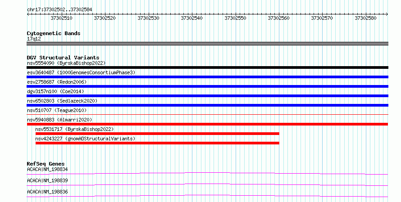401x202 pixels.
Task: Select the thin red nsv510707 variant line
Action: [x=207, y=114]
